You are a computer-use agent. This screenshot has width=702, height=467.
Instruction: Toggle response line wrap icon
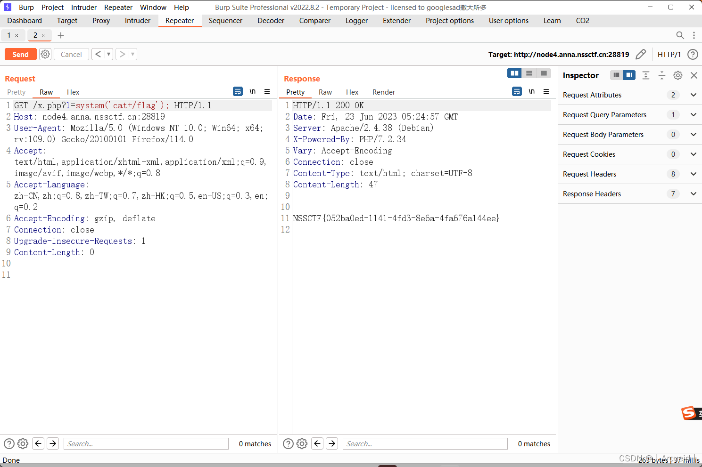[x=517, y=91]
